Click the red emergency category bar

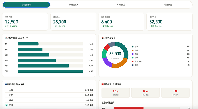tap(129, 108)
